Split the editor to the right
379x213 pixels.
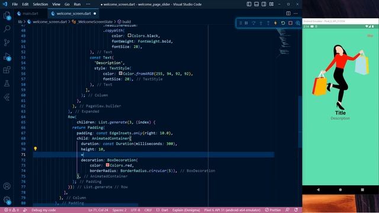tap(288, 14)
